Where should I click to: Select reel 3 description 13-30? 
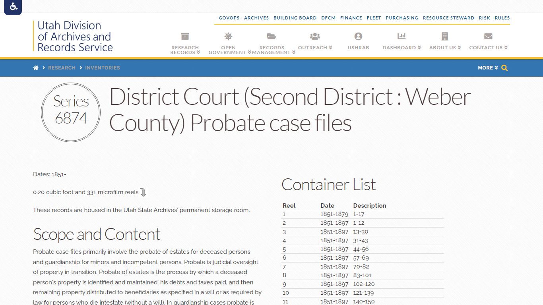(x=361, y=232)
